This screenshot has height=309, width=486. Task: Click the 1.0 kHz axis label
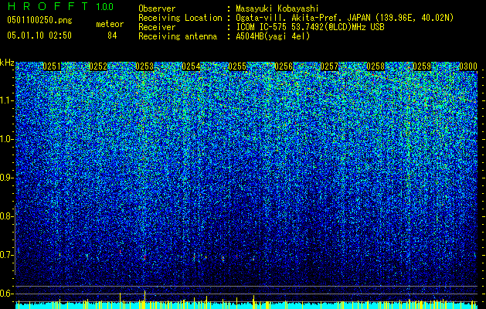pyautogui.click(x=6, y=139)
